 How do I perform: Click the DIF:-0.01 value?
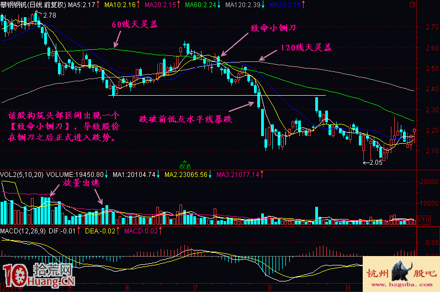[62, 231]
